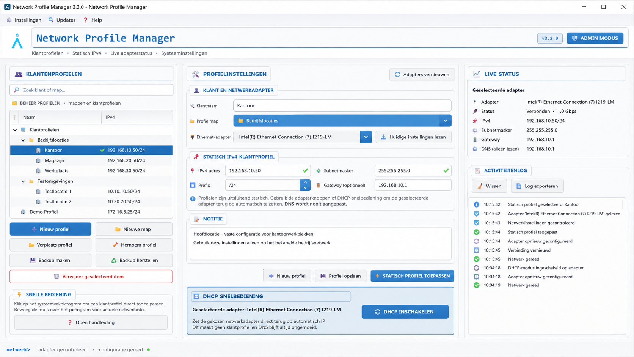Select the Testlocatie 2 profile

(x=91, y=201)
